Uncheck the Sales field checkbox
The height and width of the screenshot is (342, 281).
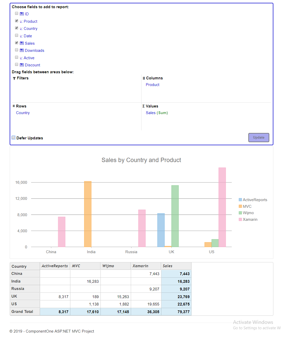(x=17, y=43)
